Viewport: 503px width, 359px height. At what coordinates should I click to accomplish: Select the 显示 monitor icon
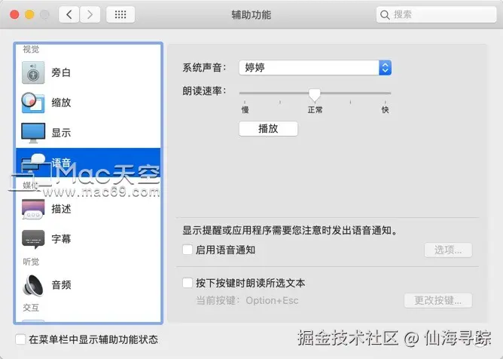click(33, 133)
